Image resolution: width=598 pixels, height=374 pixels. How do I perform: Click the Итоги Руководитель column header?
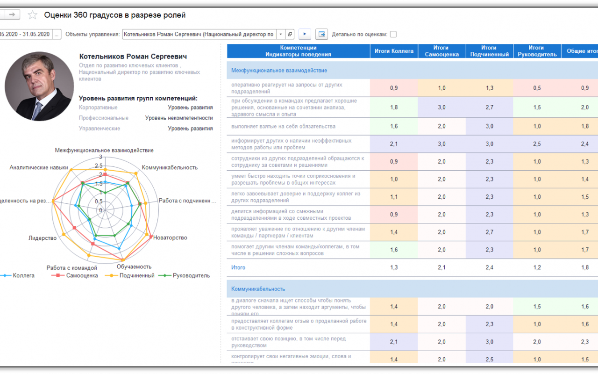[x=537, y=51]
